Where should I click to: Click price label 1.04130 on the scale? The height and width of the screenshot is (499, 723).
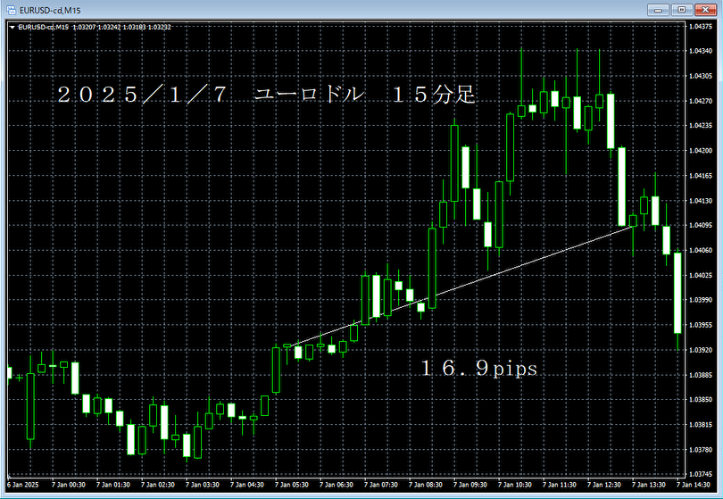(701, 201)
